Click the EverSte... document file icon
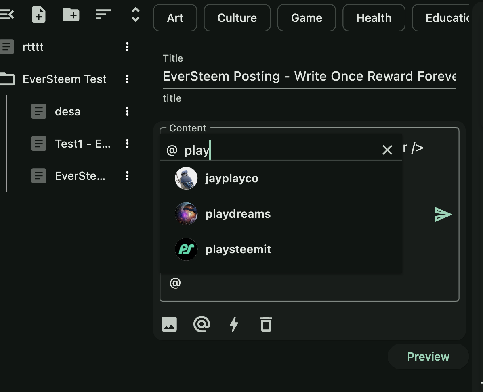 (x=39, y=176)
